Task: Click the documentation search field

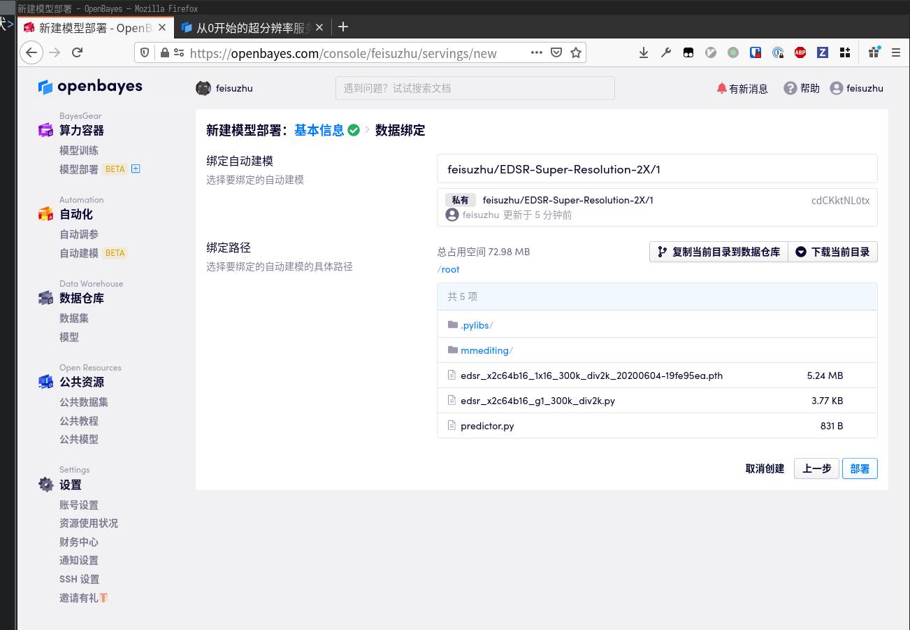Action: 475,88
